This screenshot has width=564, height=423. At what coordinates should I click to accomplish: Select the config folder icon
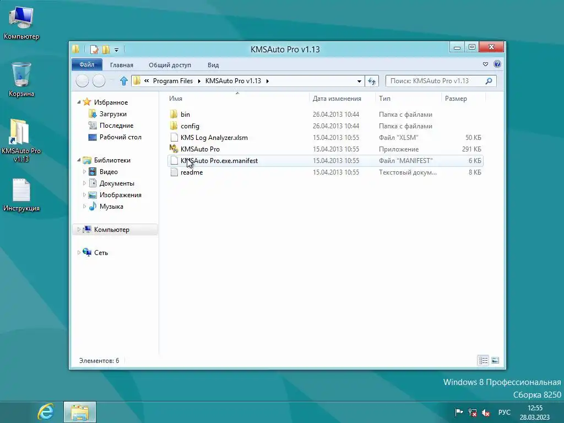pyautogui.click(x=173, y=126)
